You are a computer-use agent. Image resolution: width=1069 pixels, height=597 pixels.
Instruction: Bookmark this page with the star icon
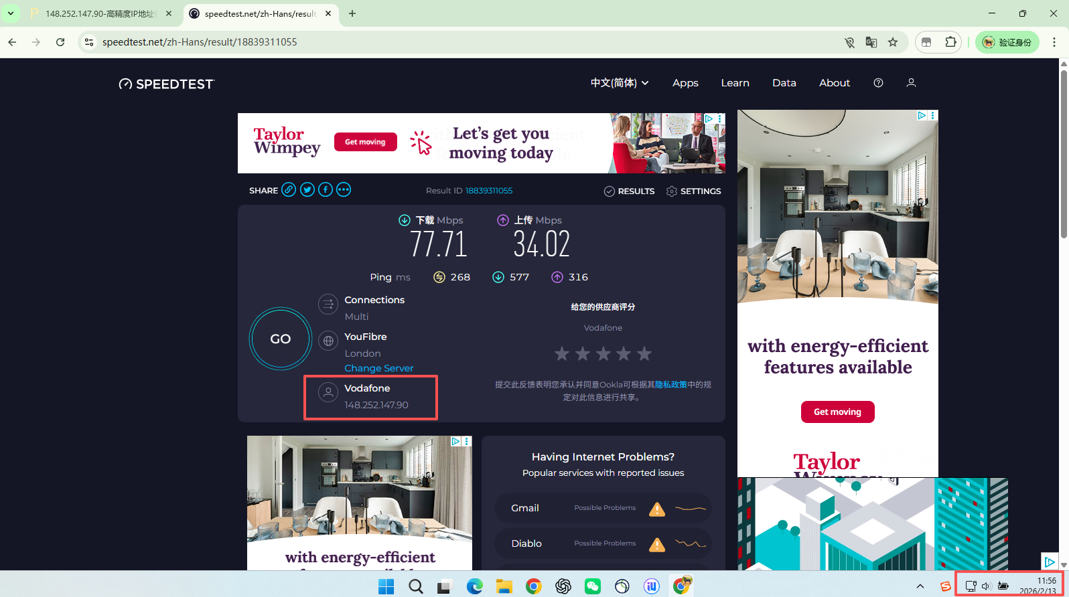893,42
